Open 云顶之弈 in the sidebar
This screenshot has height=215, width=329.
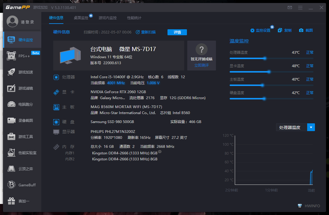(22, 169)
